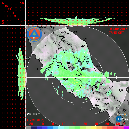This screenshot has height=129, width=129.
Task: Click the HIMET logo
Action: click(122, 119)
